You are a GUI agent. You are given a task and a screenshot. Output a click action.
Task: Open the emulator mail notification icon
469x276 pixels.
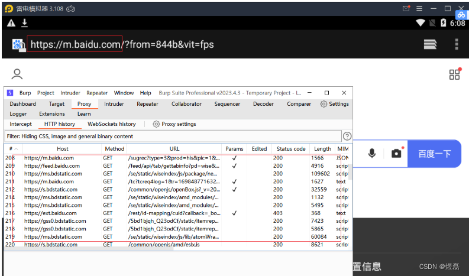406,8
